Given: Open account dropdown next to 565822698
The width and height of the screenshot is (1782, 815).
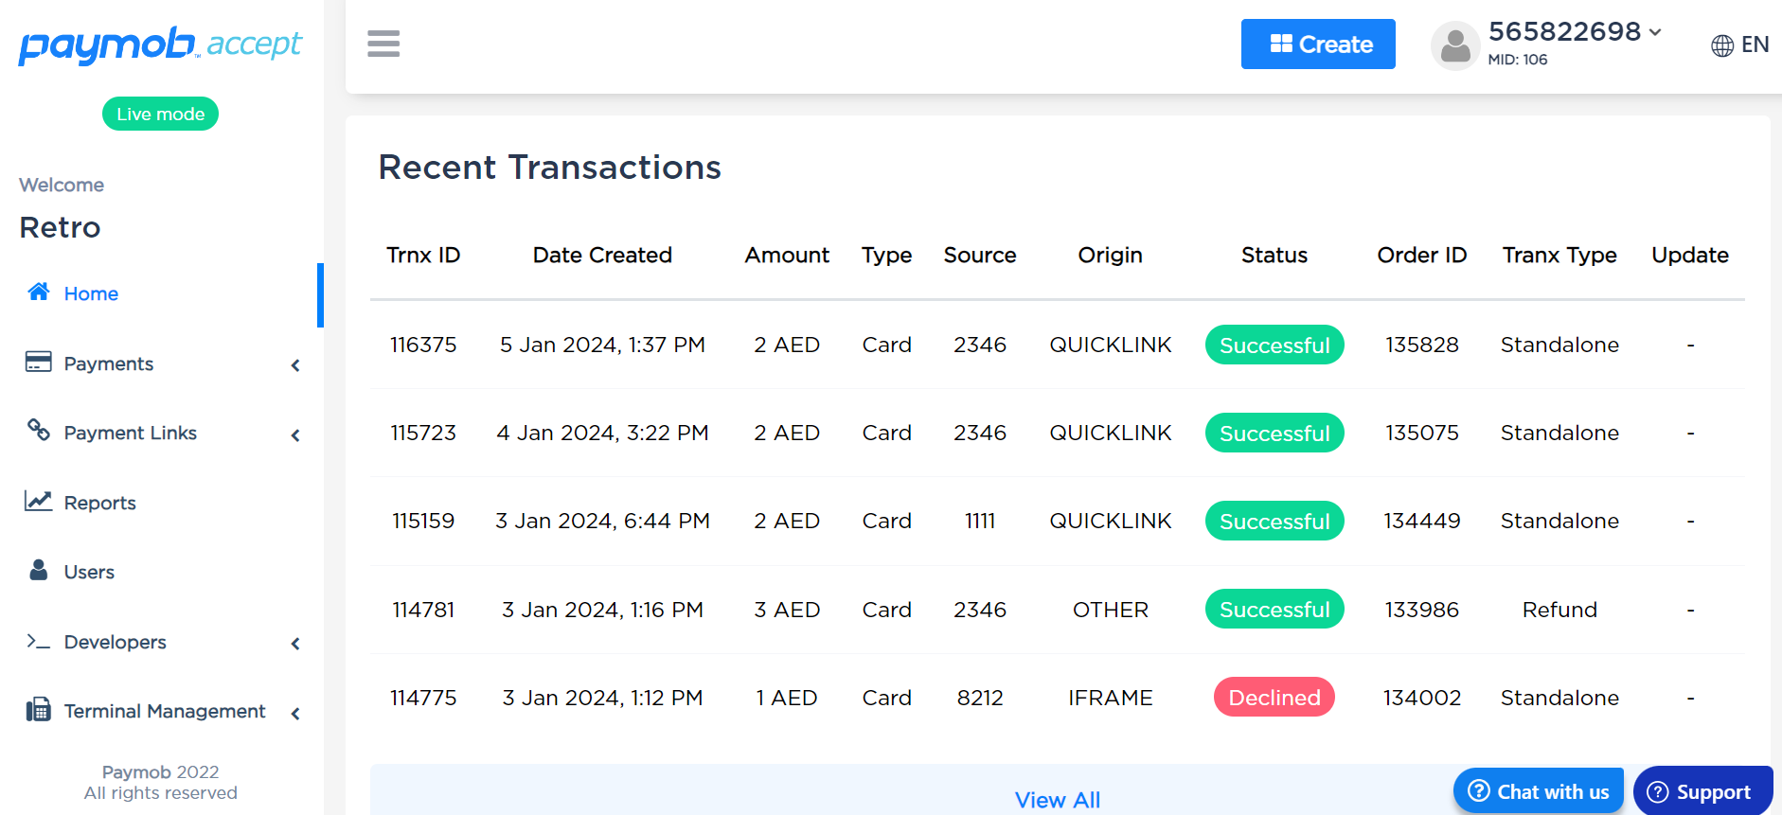Looking at the screenshot, I should coord(1655,32).
